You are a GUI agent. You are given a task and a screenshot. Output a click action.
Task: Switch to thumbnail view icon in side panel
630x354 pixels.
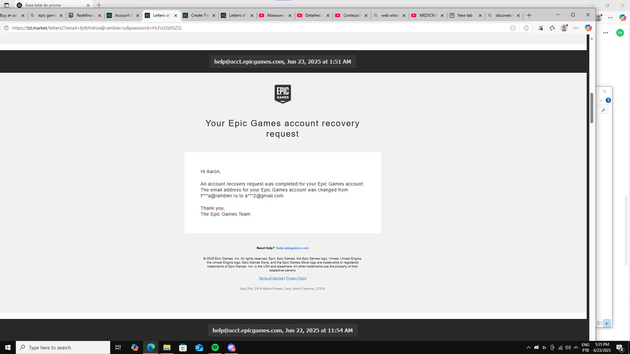coord(607,323)
